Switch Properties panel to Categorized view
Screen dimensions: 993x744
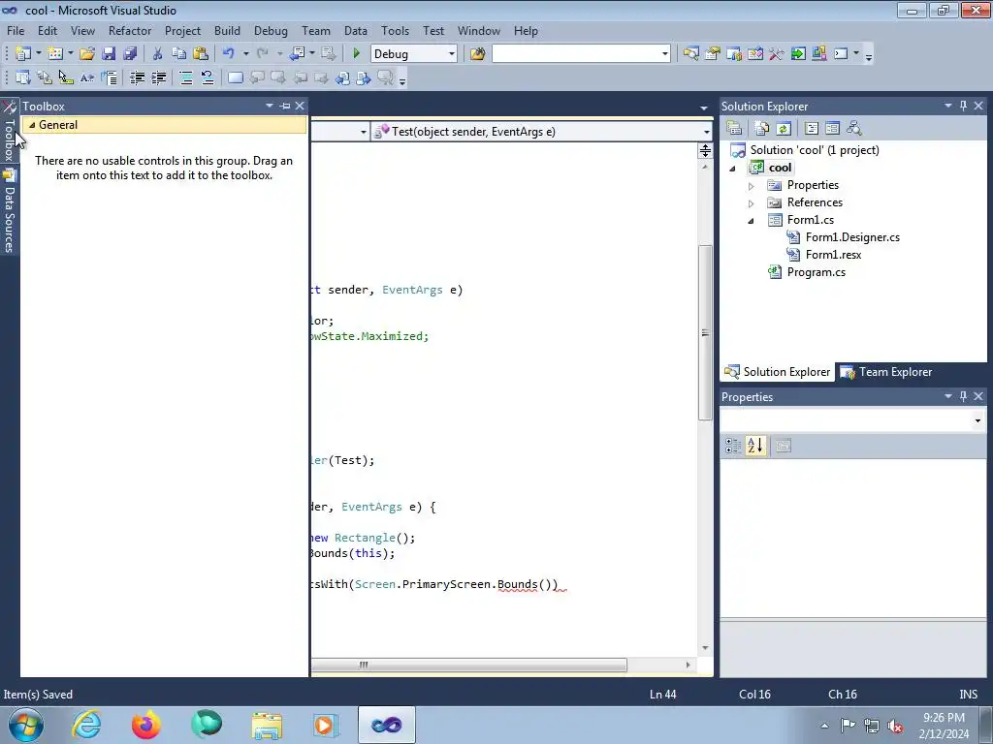pos(733,446)
